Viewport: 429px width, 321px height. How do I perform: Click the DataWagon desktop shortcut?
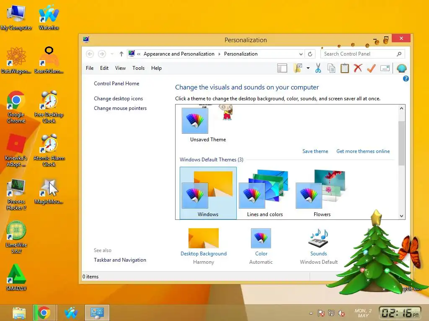(16, 60)
